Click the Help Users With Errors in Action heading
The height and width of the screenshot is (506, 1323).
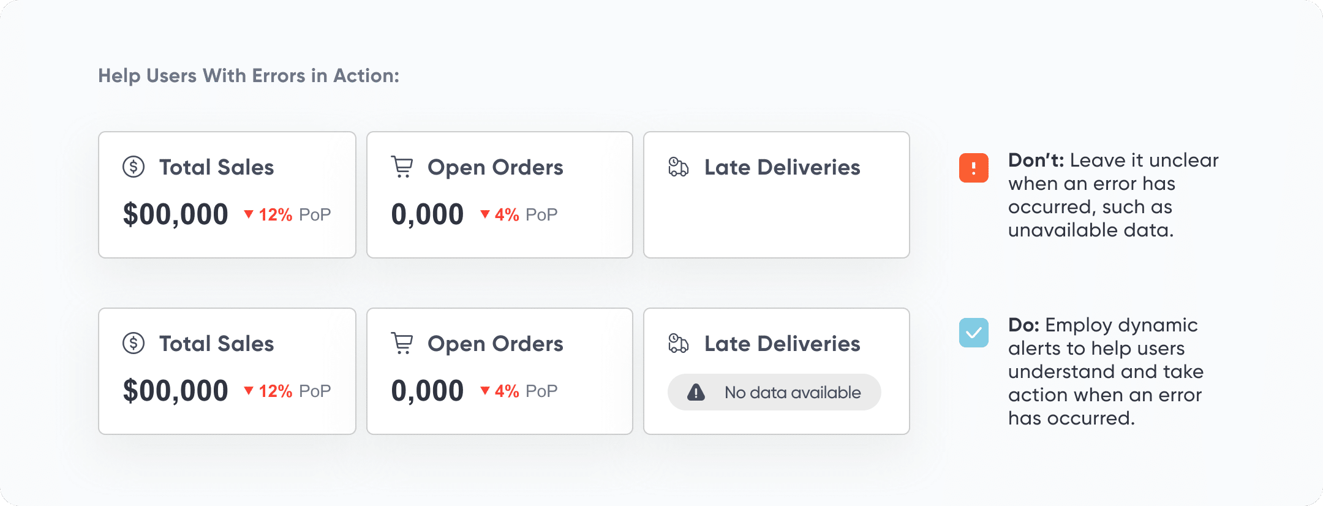tap(249, 75)
